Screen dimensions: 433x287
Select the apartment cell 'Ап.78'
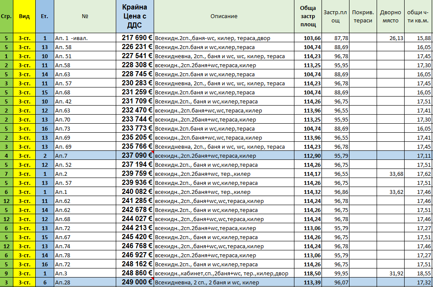pos(85,255)
